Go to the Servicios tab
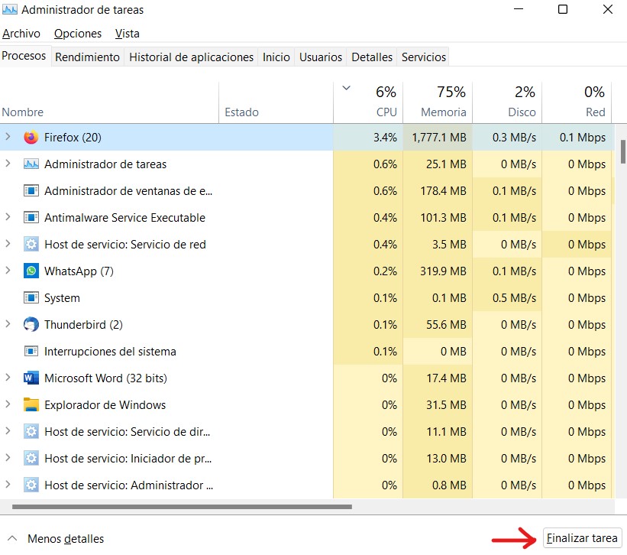Screen dimensions: 627x555 click(423, 57)
